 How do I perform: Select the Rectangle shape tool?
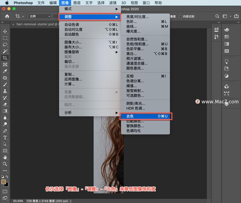[5, 151]
